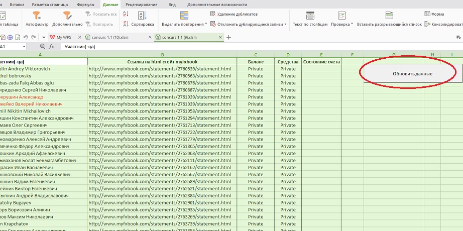Viewport: 463px width, 231px height.
Task: Click the Показать все filter button
Action: (101, 14)
